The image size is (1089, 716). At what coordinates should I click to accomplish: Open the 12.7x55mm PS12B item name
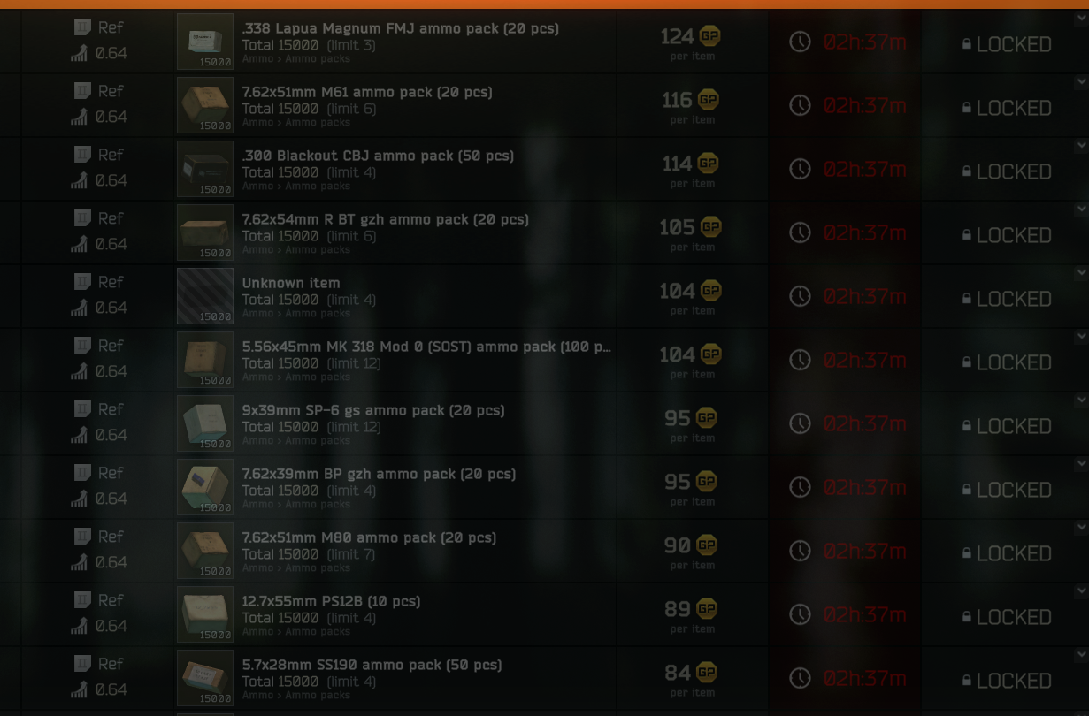pos(331,601)
